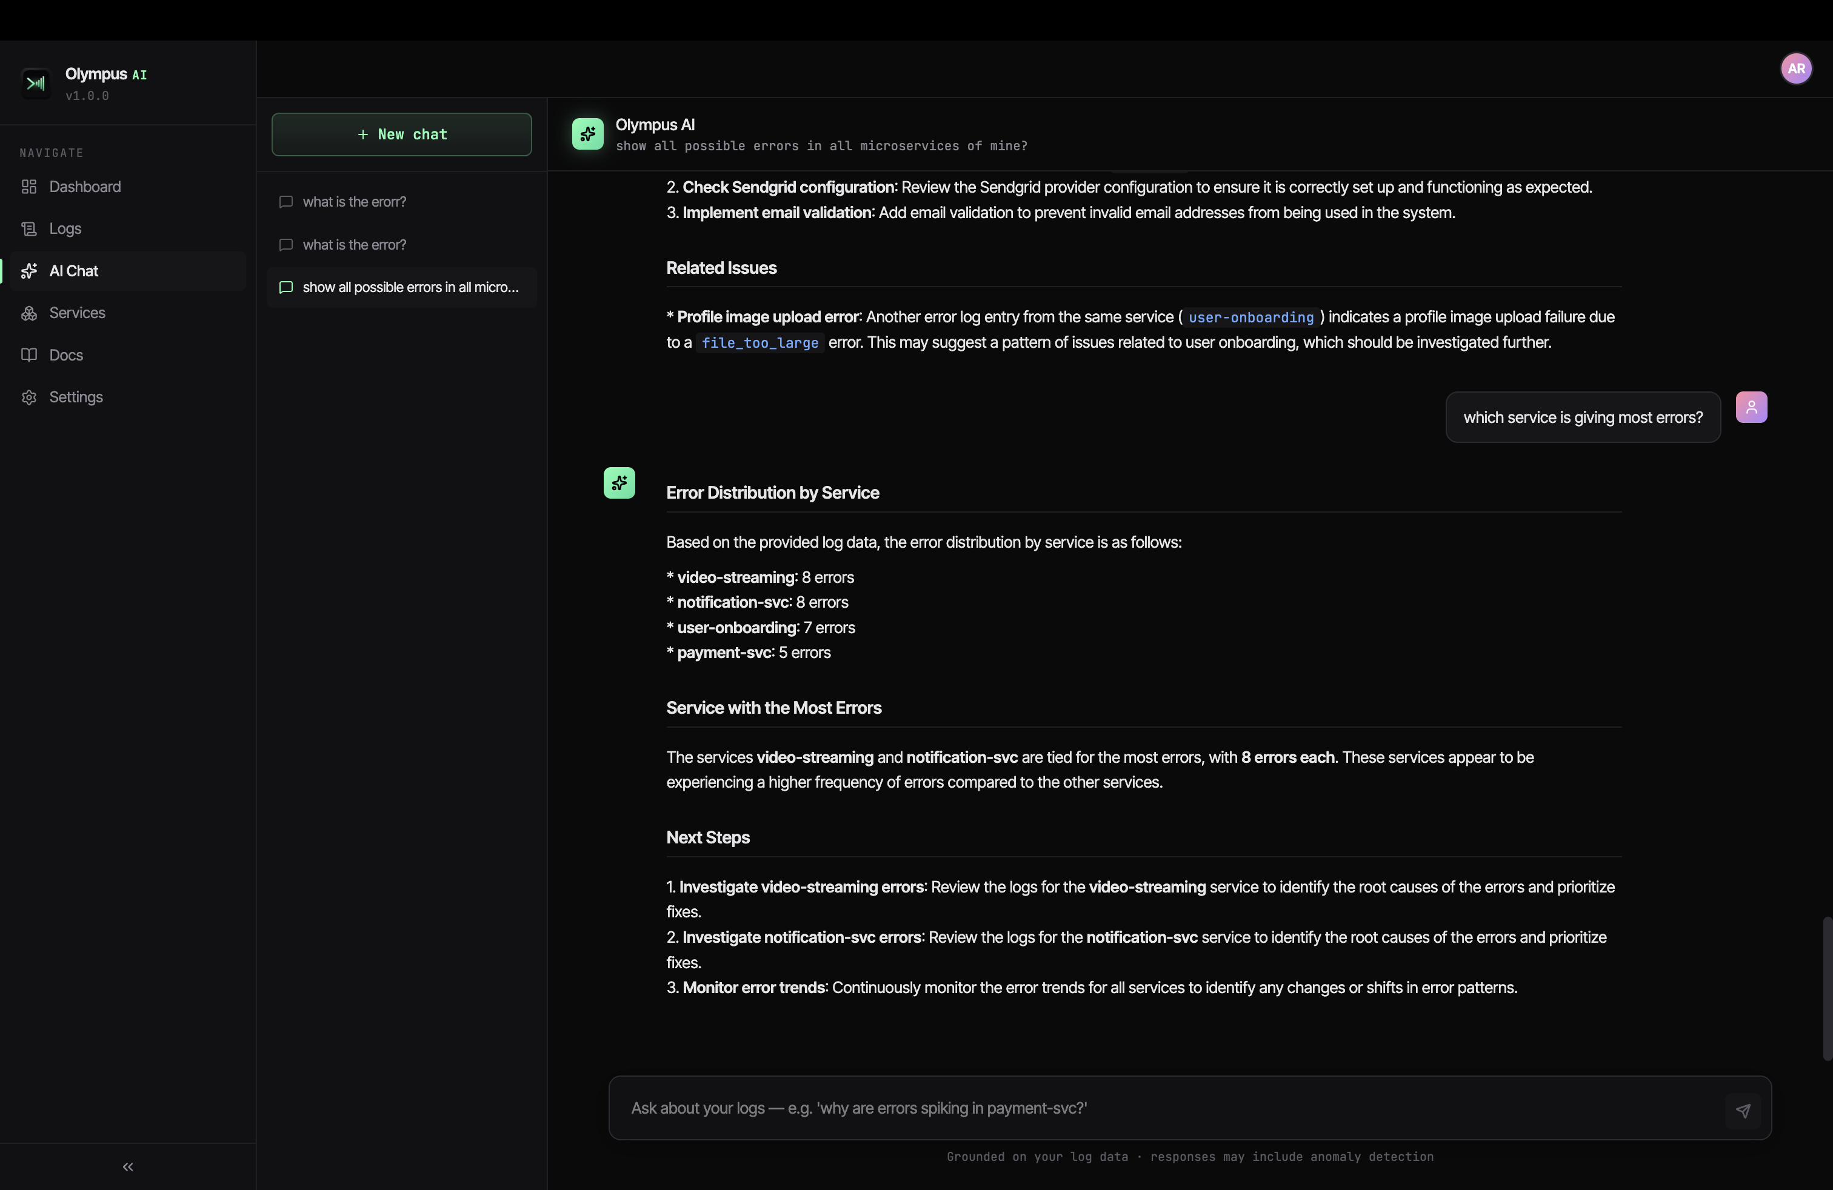The width and height of the screenshot is (1833, 1190).
Task: Go to the Logs section
Action: tap(65, 228)
